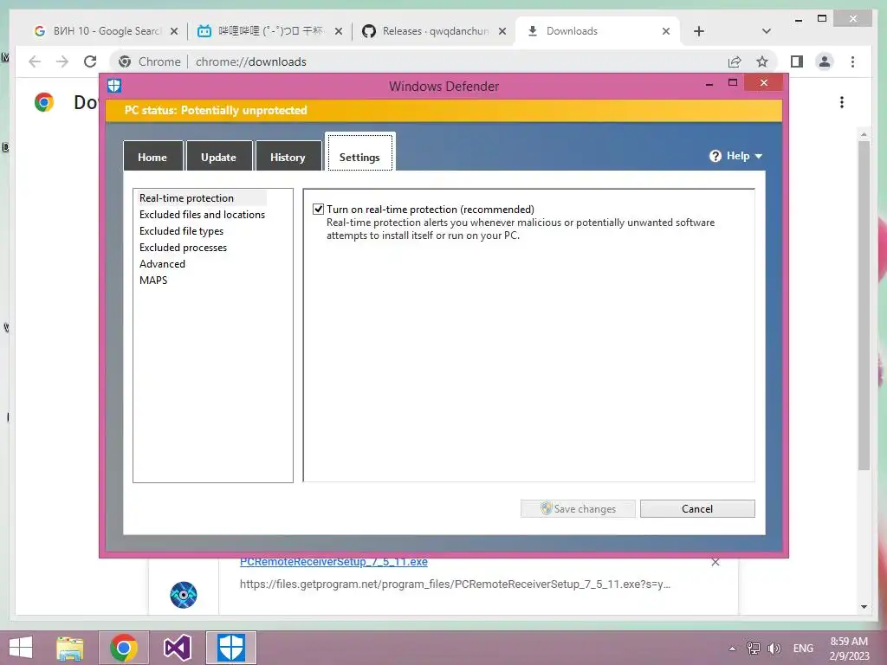Screen dimensions: 887x665
Task: Bookmark this page with star icon
Action: pos(762,61)
